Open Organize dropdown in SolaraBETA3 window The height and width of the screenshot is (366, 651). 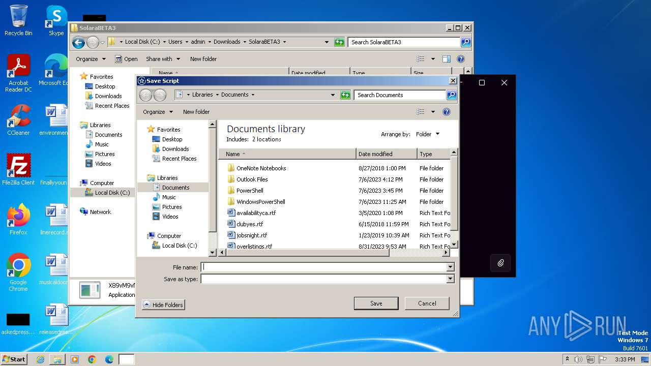[x=91, y=59]
